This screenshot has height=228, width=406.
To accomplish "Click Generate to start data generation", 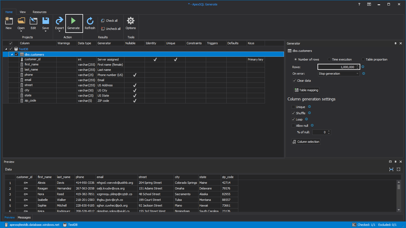I will pos(74,23).
